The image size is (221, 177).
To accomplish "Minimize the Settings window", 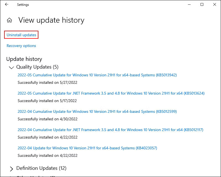I will (x=189, y=5).
